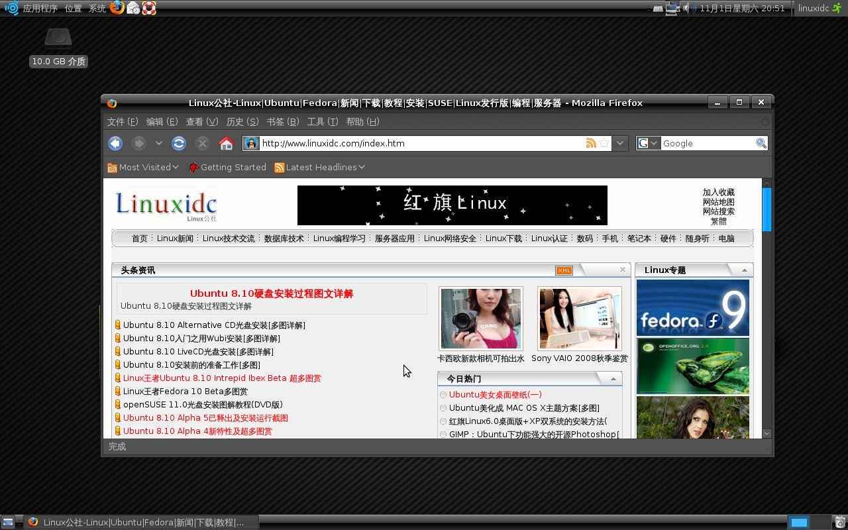Click the orange XML feed badge
The image size is (848, 530).
click(x=564, y=270)
